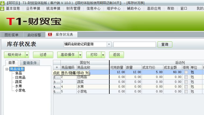Click the search text input field
This screenshot has width=204, height=115.
tap(135, 45)
